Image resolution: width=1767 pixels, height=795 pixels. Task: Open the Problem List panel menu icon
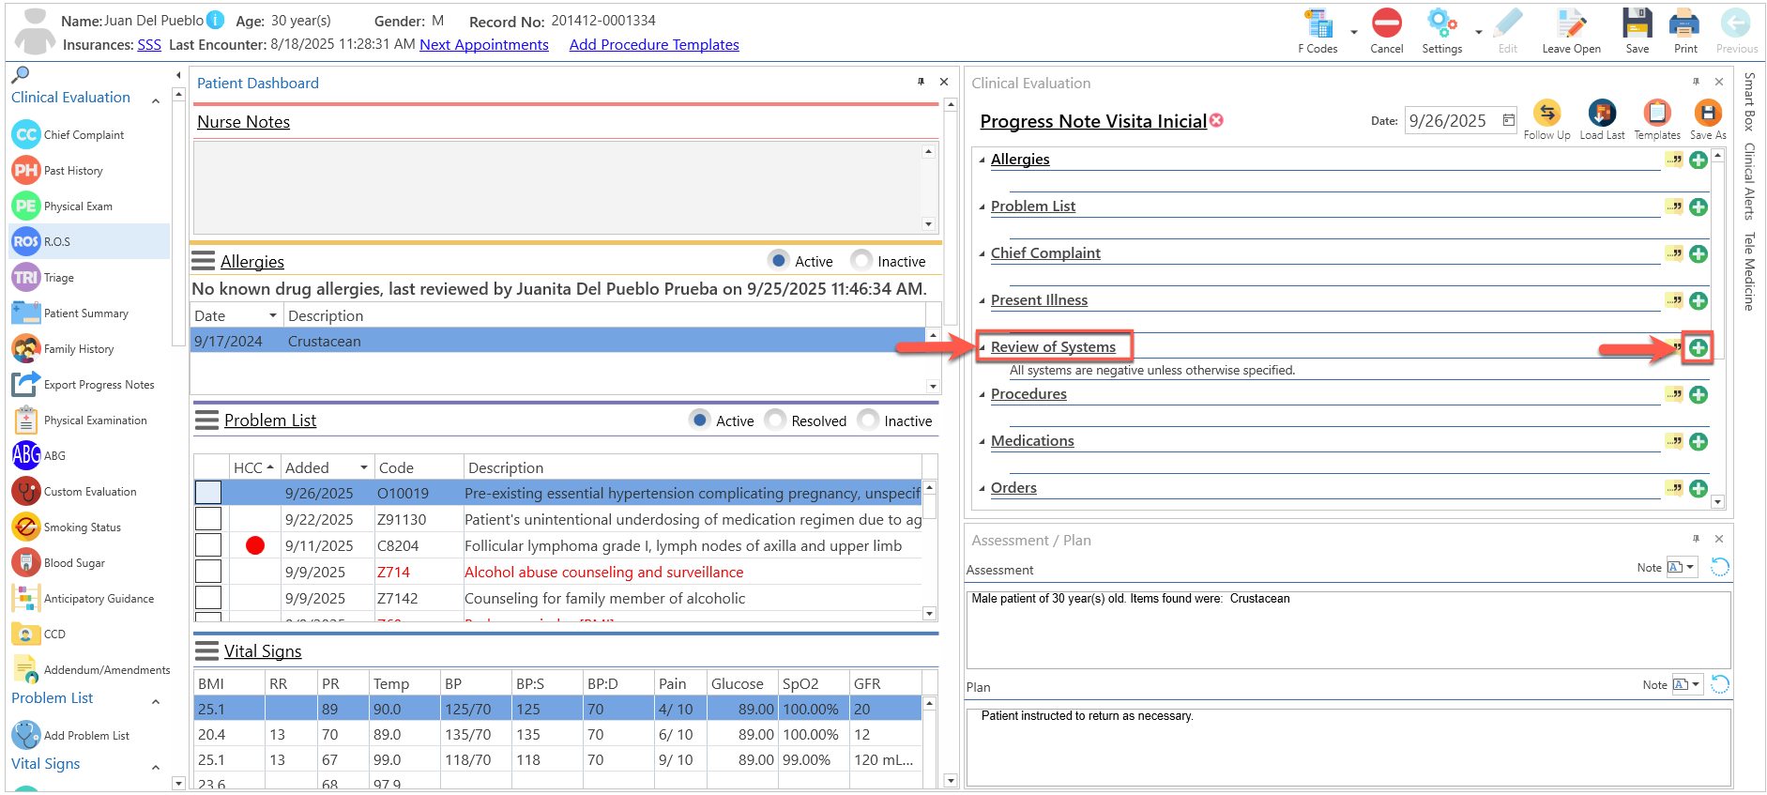[206, 420]
